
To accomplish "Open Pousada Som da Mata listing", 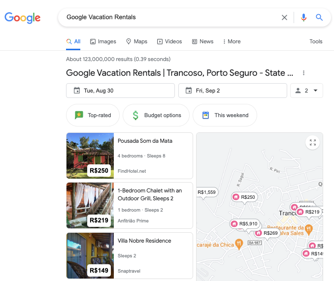I will [145, 141].
